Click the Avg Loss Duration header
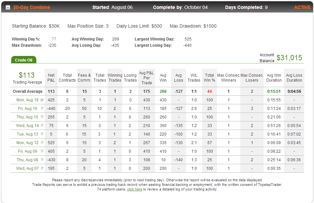 click(294, 78)
